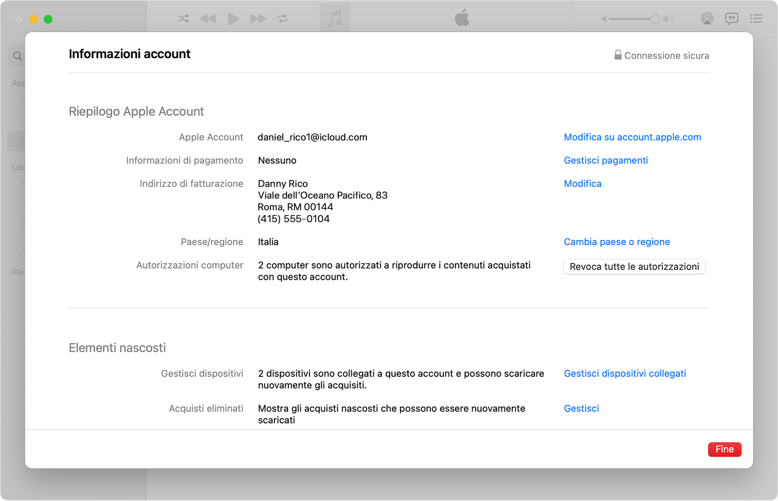778x501 pixels.
Task: Click Gestisci link for Acquisti eliminati
Action: [x=581, y=409]
